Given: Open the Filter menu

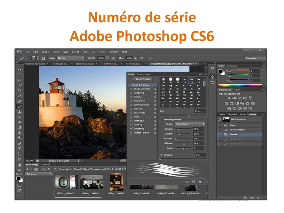Looking at the screenshot, I should click(85, 52).
